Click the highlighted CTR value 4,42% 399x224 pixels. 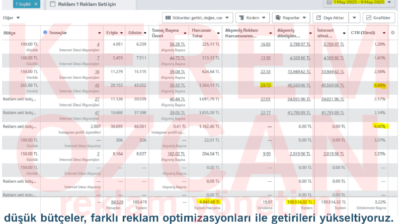380,127
